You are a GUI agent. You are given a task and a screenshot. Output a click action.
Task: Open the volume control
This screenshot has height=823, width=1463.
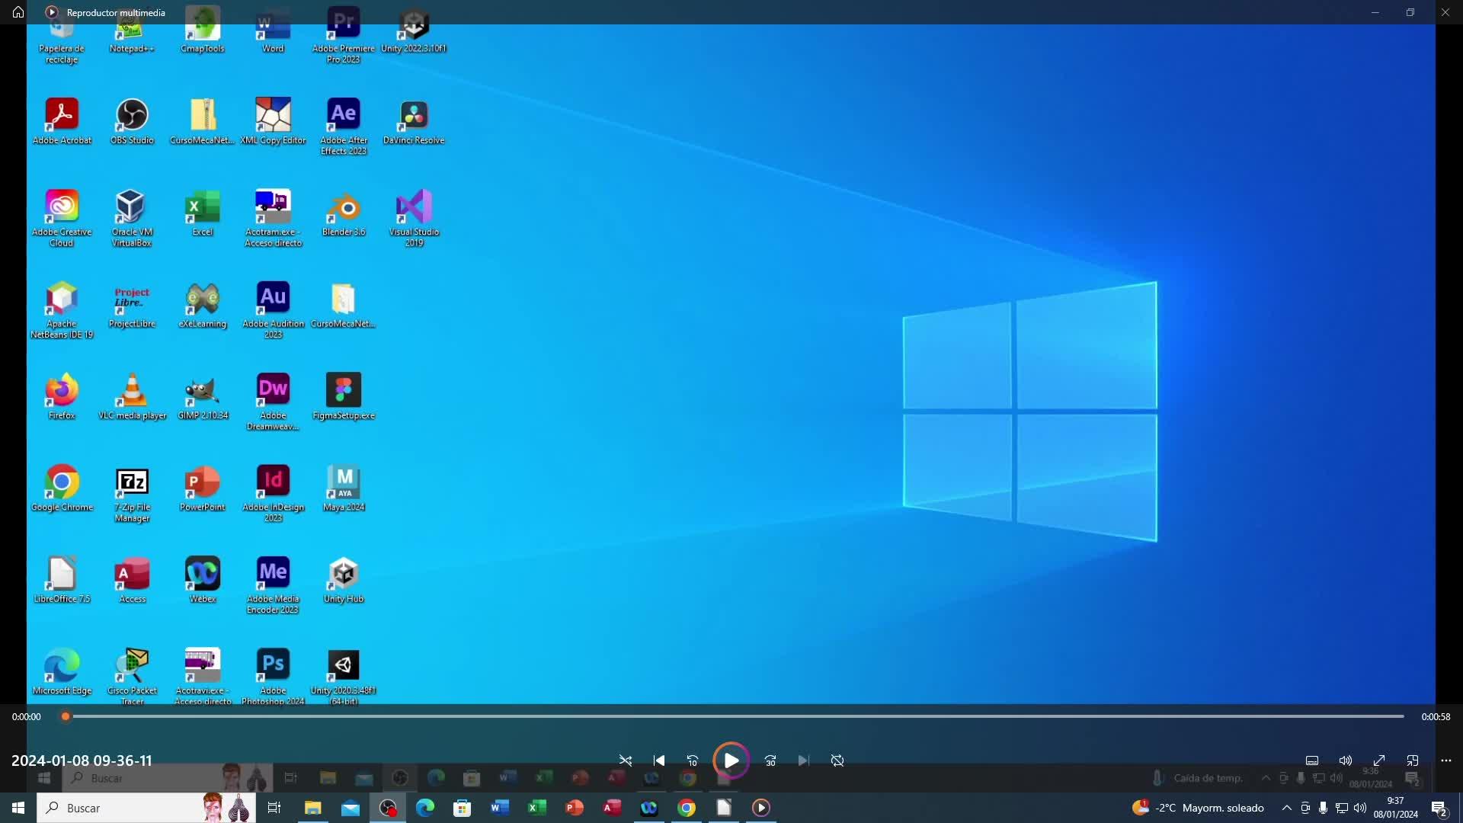[x=1346, y=761]
